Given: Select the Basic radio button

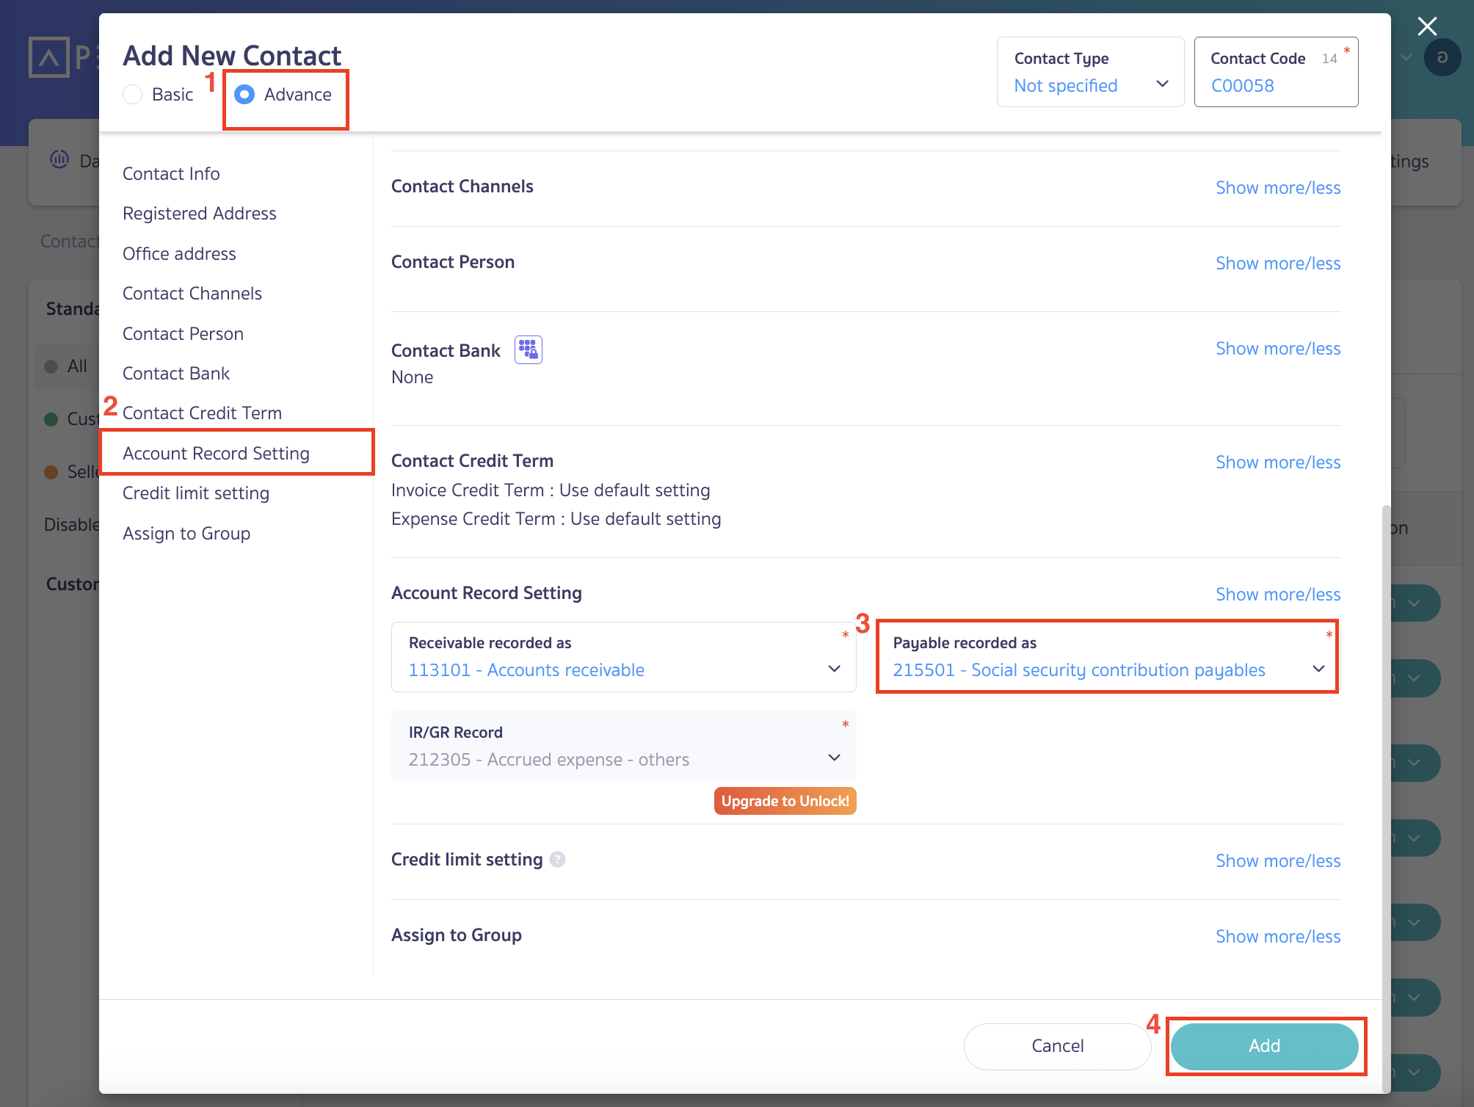Looking at the screenshot, I should tap(132, 94).
